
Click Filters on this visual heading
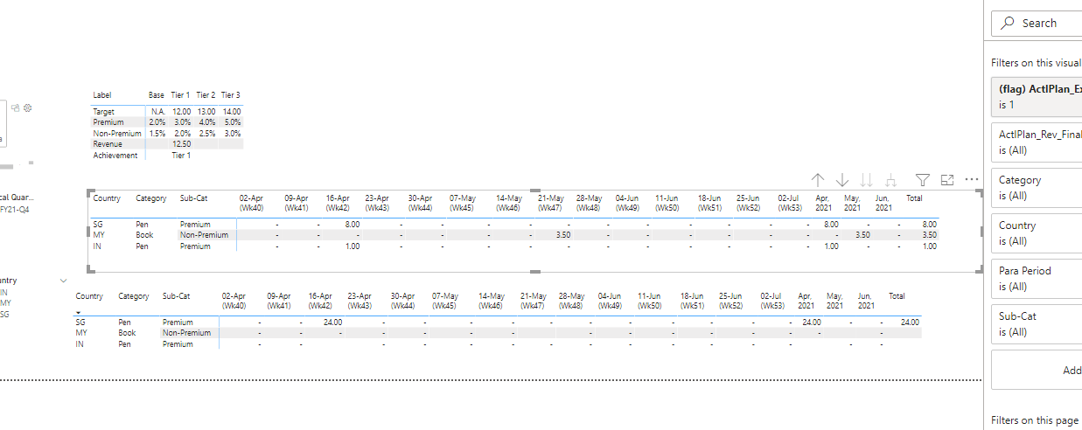pyautogui.click(x=1036, y=63)
